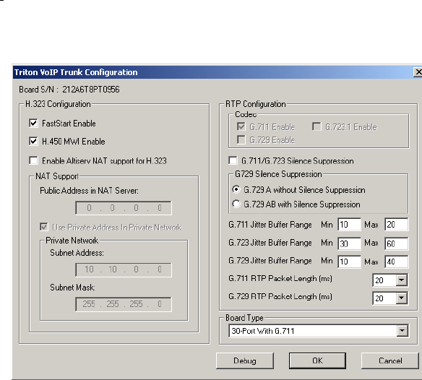This screenshot has width=422, height=380.
Task: Close the Triton VoIP Trunk Configuration dialog
Action: (x=418, y=72)
